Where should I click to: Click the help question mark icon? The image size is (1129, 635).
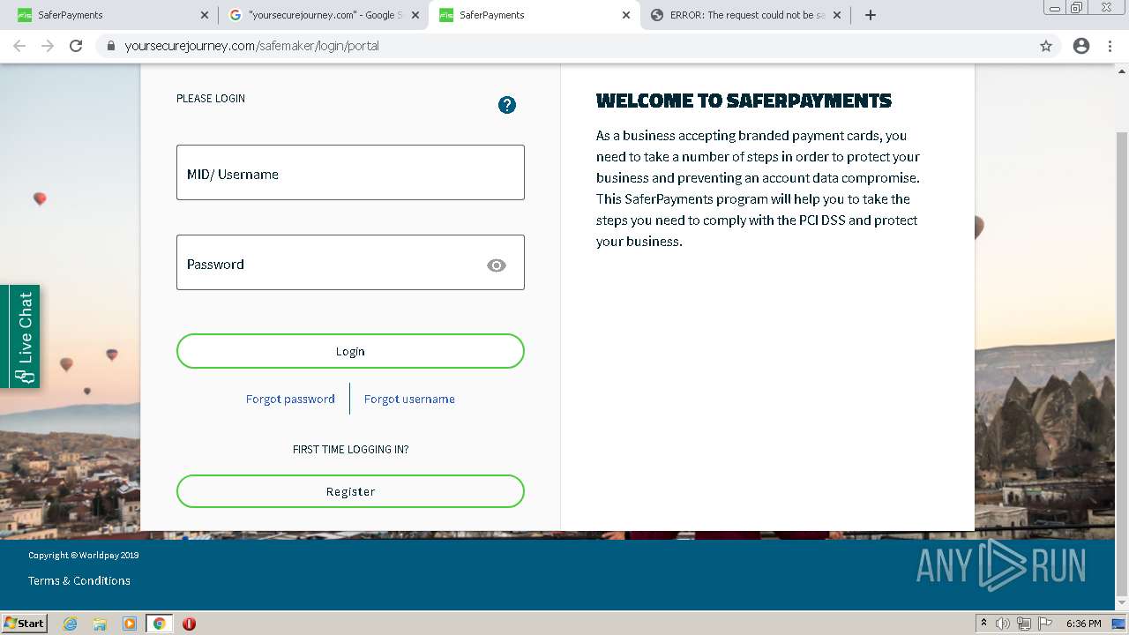506,105
